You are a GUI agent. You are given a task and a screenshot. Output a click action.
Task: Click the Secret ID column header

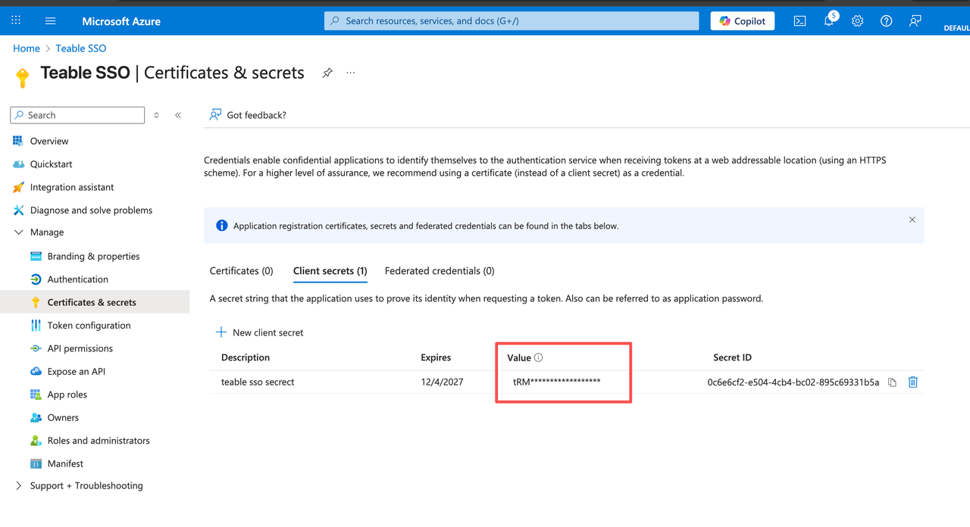click(x=732, y=357)
